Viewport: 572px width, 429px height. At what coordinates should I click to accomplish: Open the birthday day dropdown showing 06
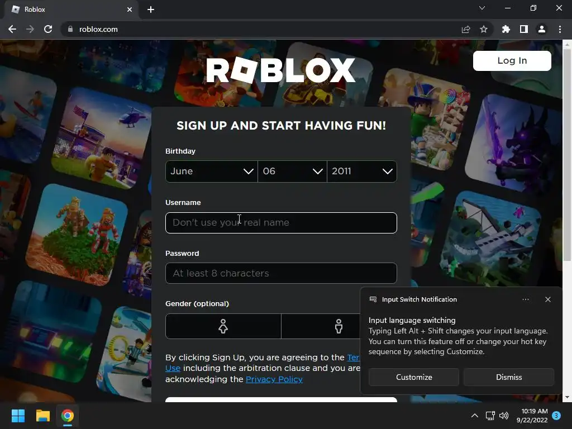(x=293, y=171)
